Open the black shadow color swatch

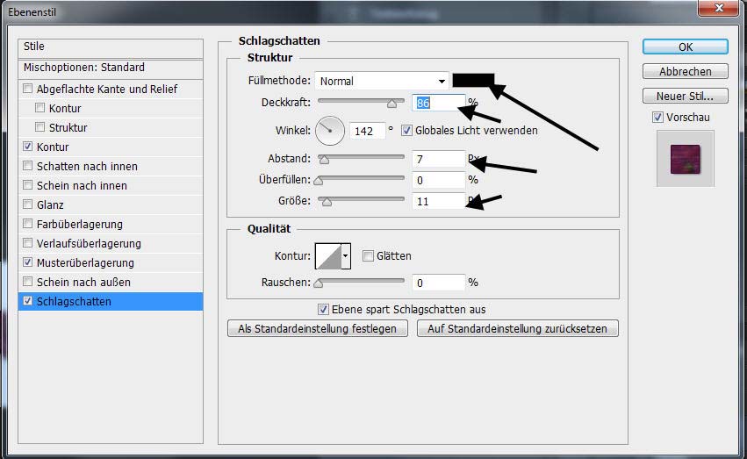[474, 81]
